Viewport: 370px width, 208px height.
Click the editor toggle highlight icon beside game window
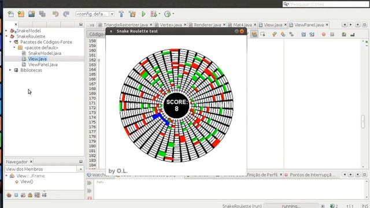254,35
